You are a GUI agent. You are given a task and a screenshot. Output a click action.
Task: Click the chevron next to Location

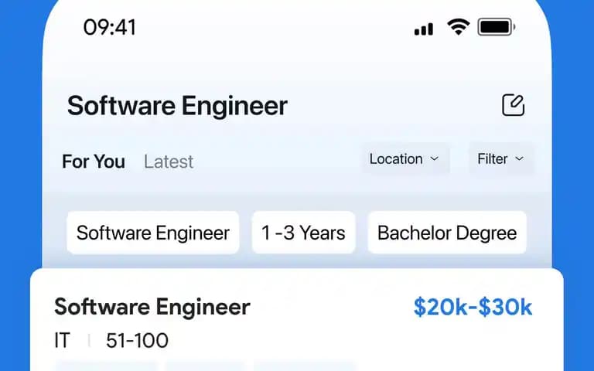(435, 158)
